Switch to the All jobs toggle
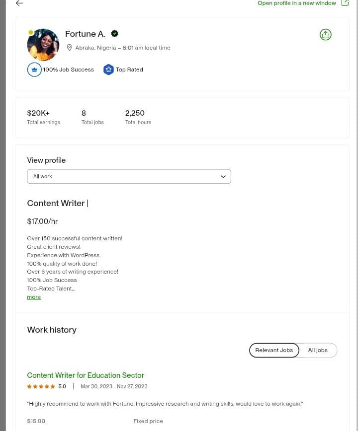 pyautogui.click(x=318, y=350)
